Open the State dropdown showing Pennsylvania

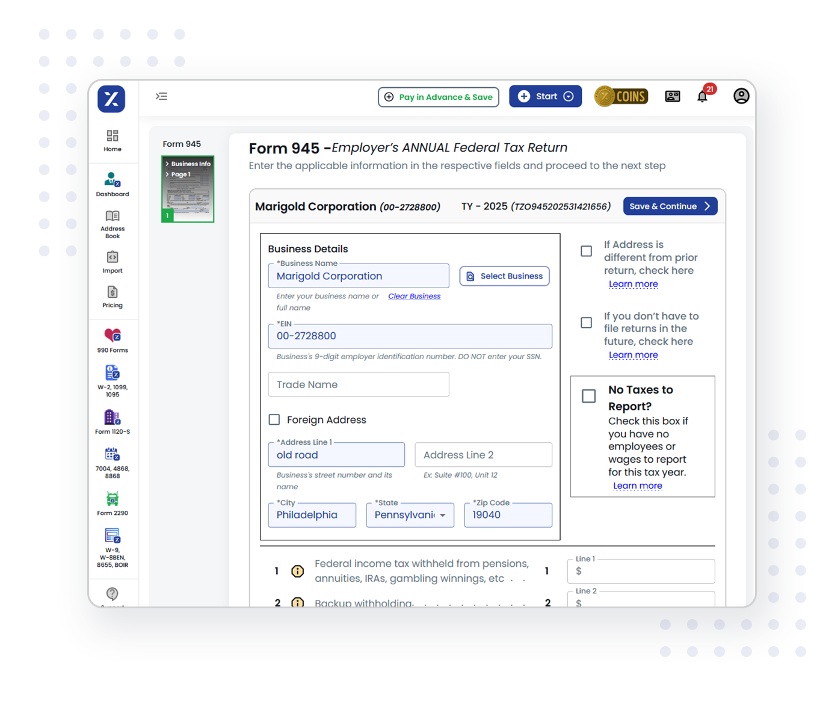410,515
